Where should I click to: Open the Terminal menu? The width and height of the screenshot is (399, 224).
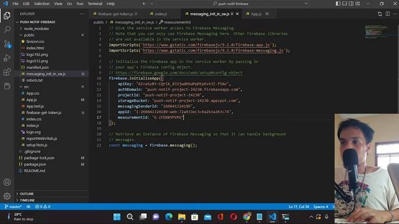click(95, 4)
